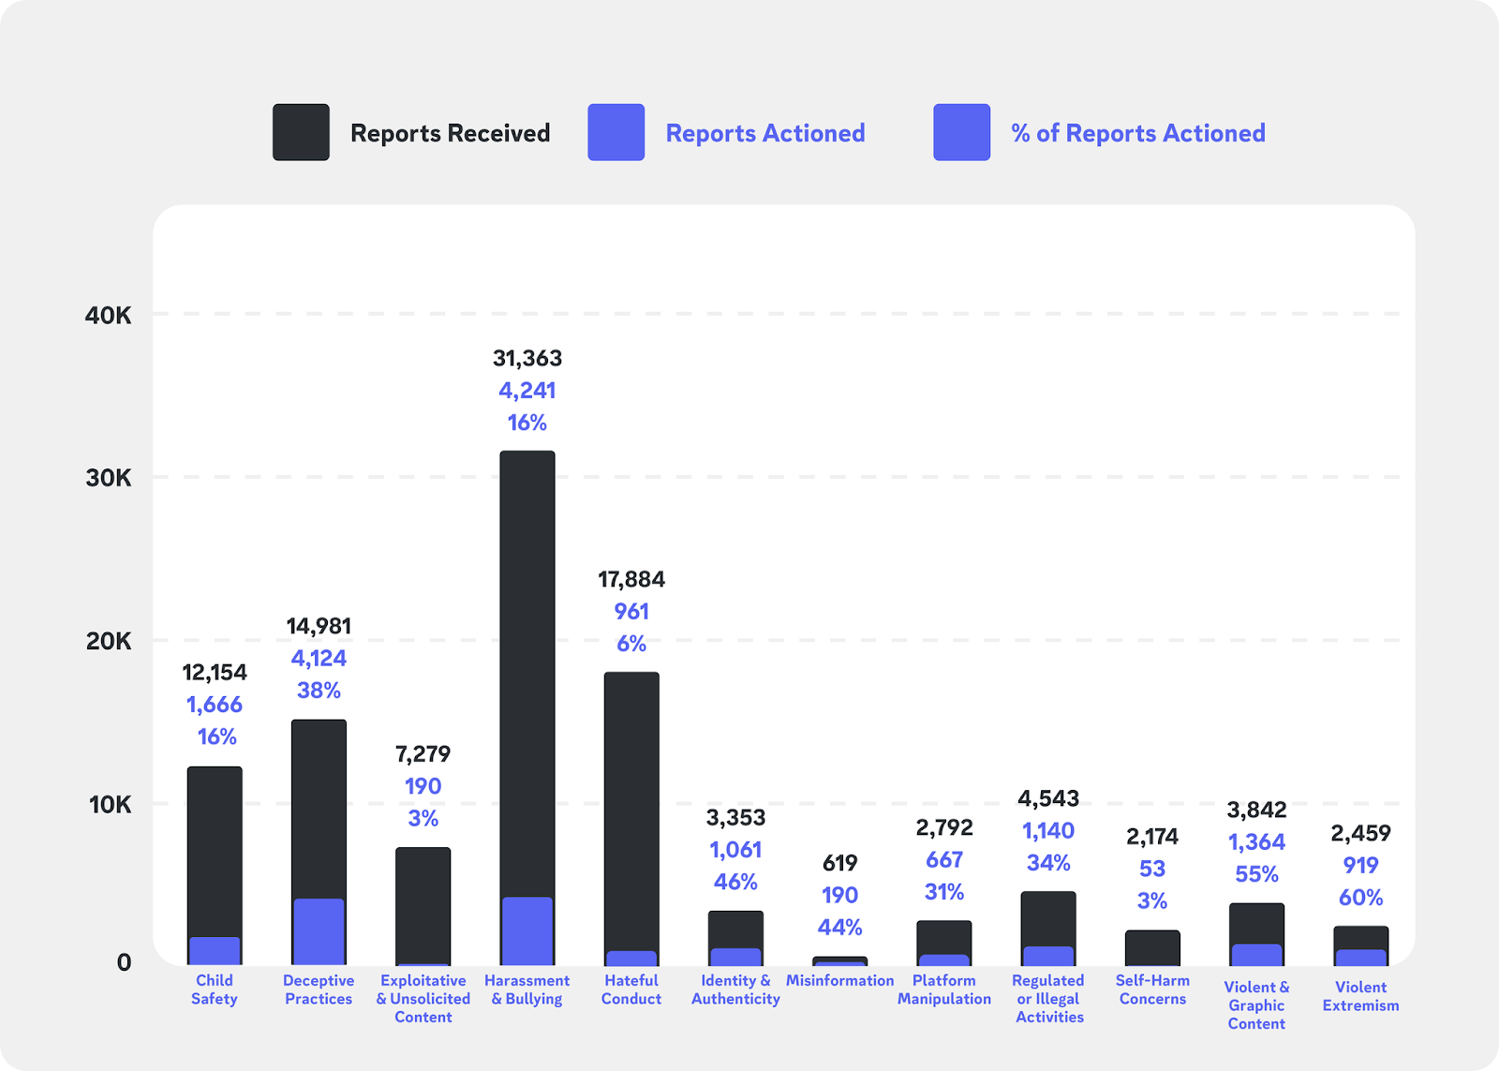
Task: Select the Reports Received legend label
Action: pyautogui.click(x=450, y=133)
